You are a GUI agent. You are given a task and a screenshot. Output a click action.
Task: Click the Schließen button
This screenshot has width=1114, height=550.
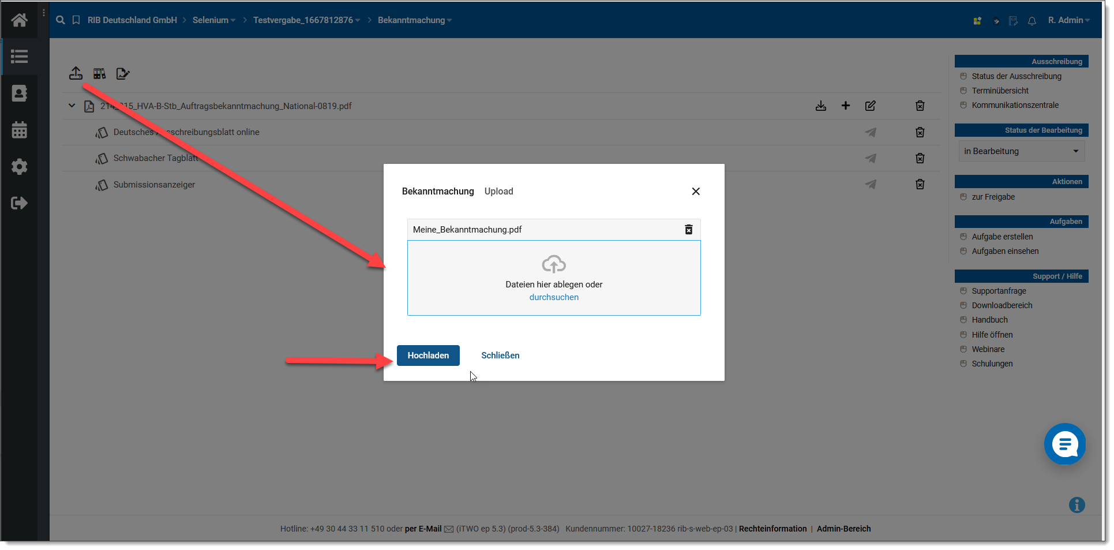tap(500, 356)
